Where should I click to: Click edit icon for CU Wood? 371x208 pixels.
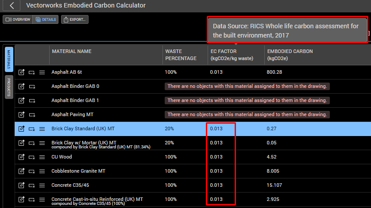pyautogui.click(x=21, y=157)
